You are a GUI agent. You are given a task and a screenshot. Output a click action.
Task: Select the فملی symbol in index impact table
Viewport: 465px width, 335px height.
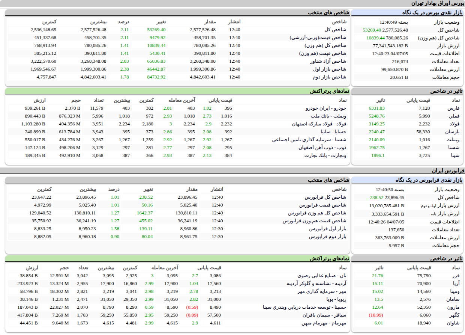(454, 116)
